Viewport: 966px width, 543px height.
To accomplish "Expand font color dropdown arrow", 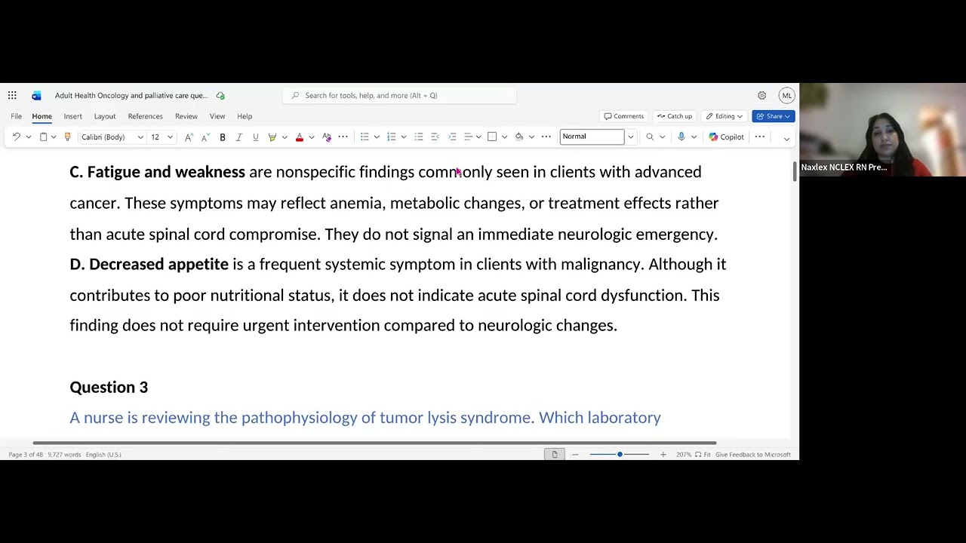I will pos(312,137).
